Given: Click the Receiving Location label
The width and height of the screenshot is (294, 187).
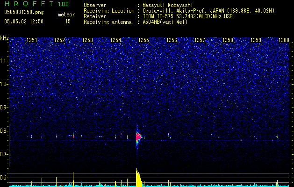Looking at the screenshot, I should pyautogui.click(x=109, y=11).
